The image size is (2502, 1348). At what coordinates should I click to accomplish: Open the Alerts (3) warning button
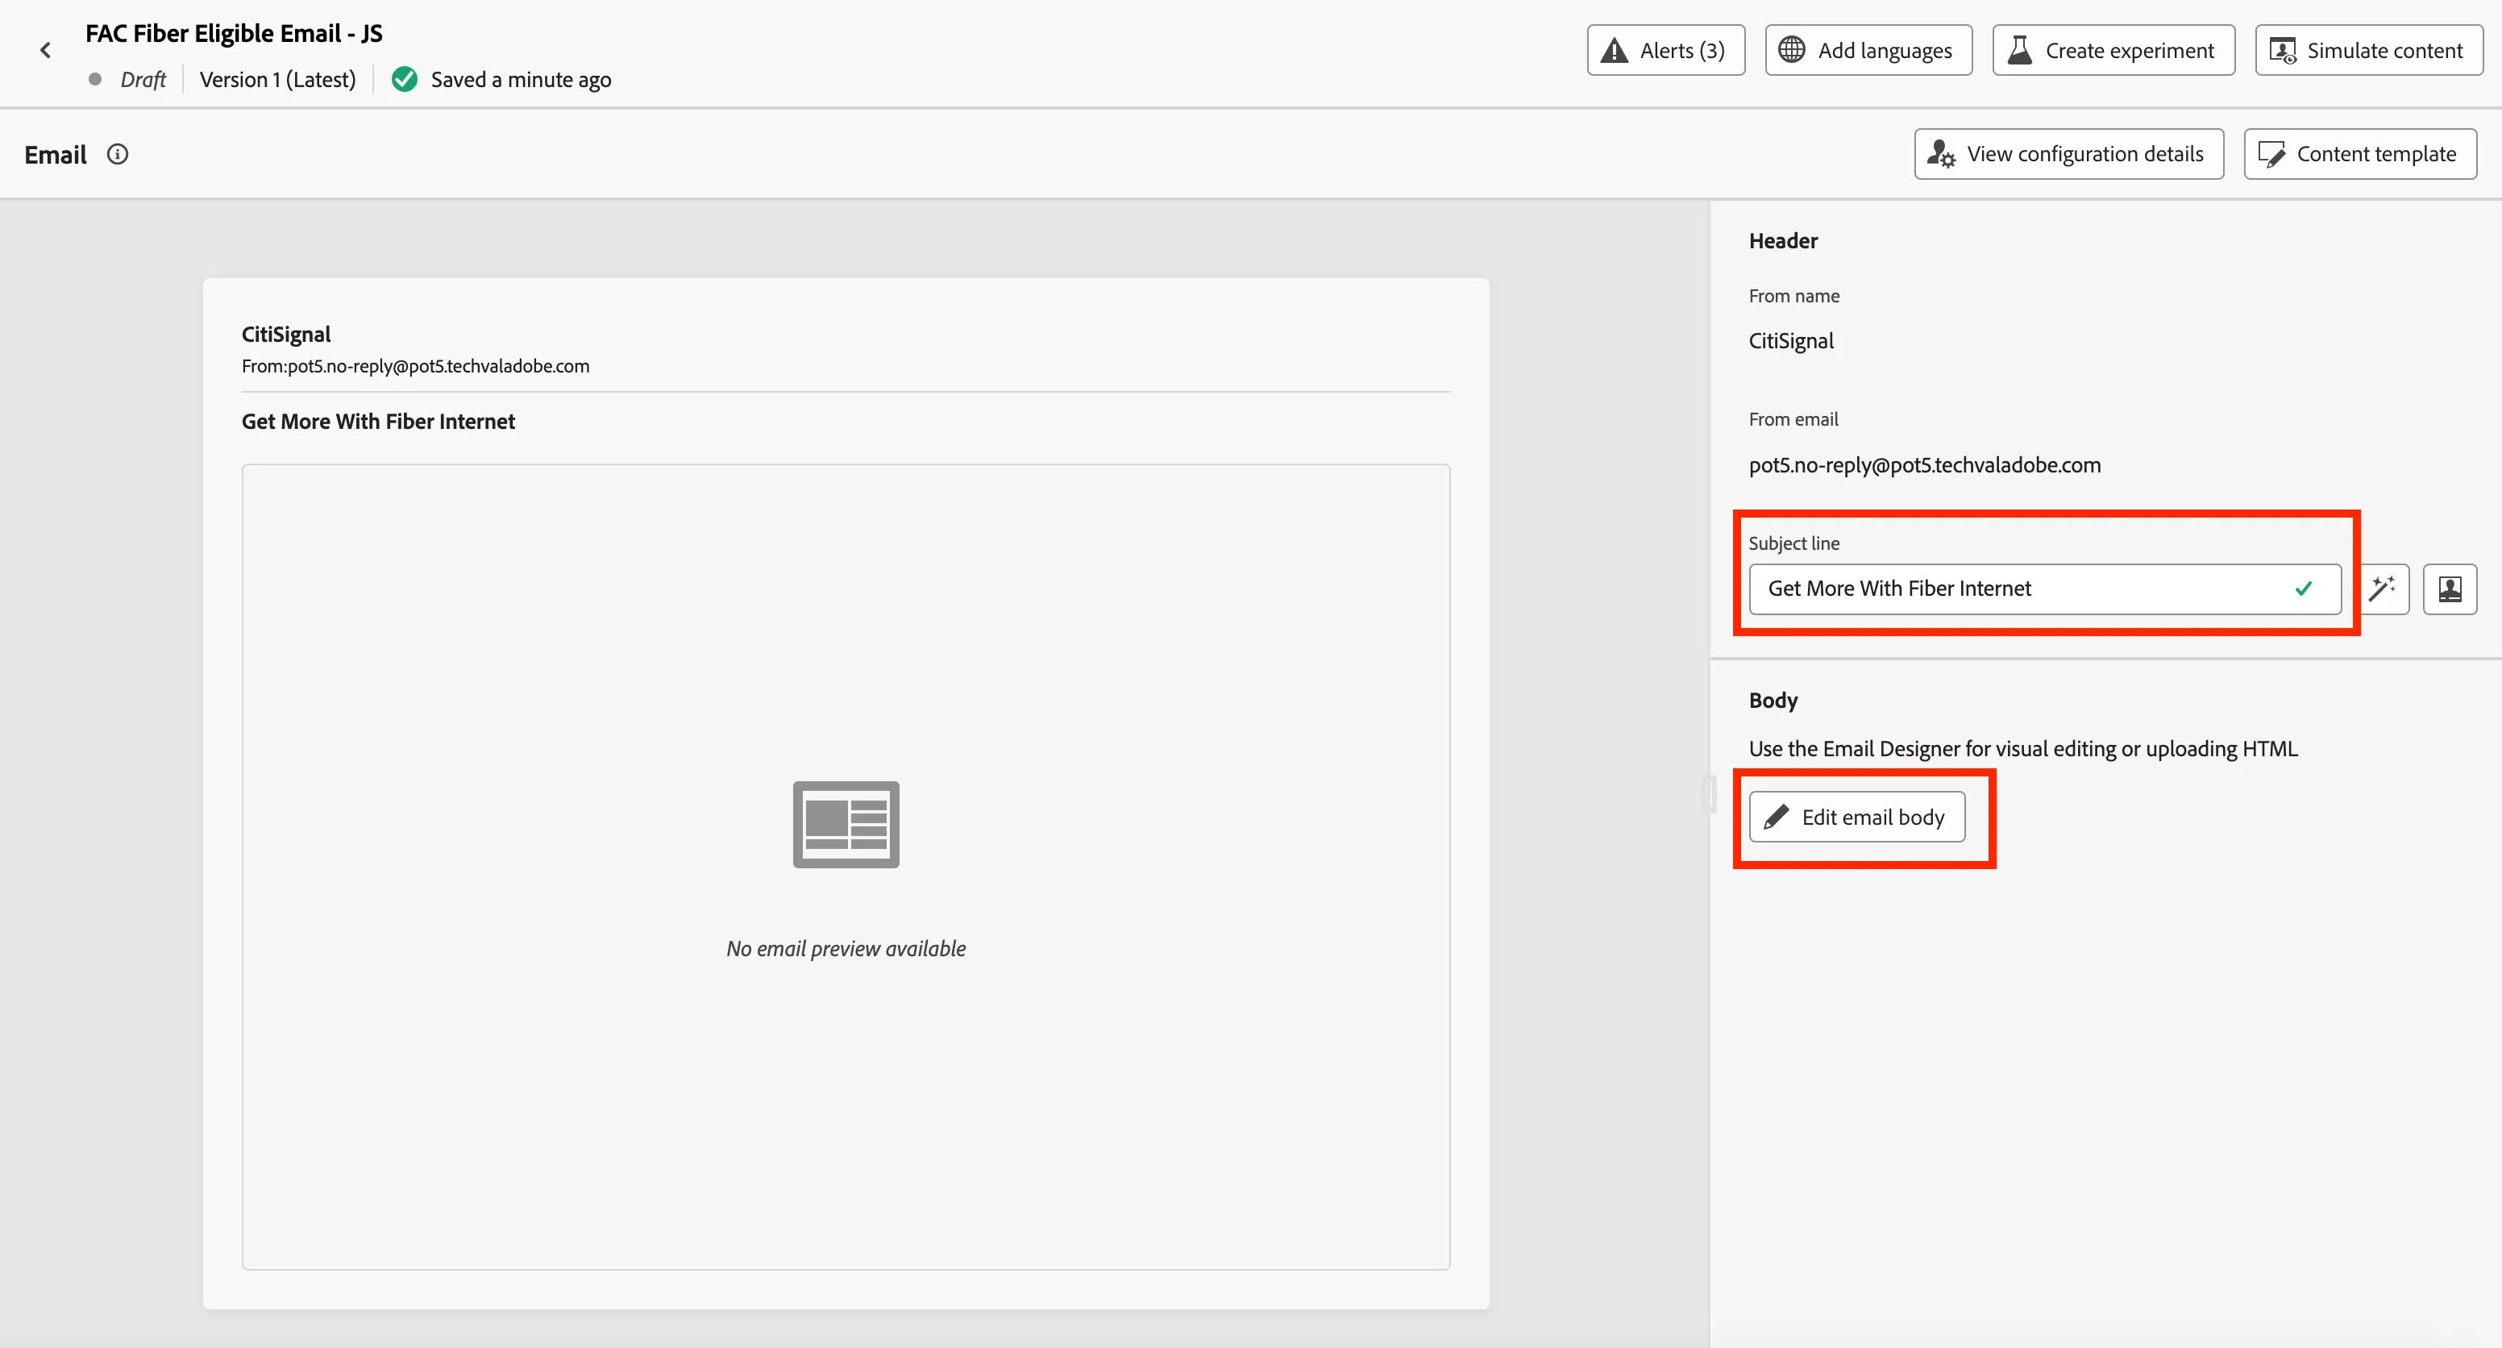[1666, 51]
